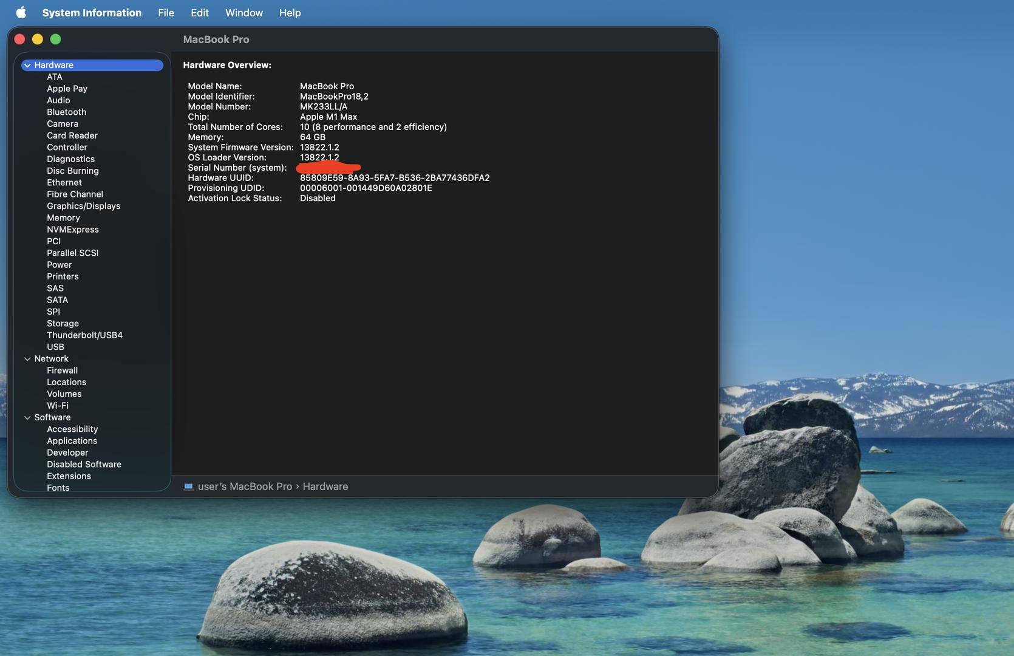Click Hardware in the path bar
Screen dimensions: 1014x656
click(325, 487)
